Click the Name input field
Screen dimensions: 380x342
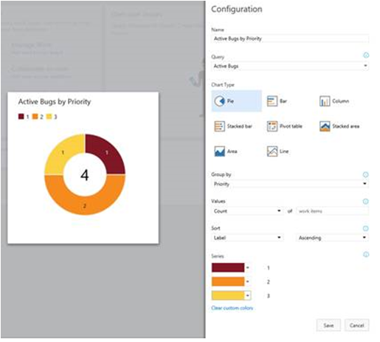(x=290, y=38)
